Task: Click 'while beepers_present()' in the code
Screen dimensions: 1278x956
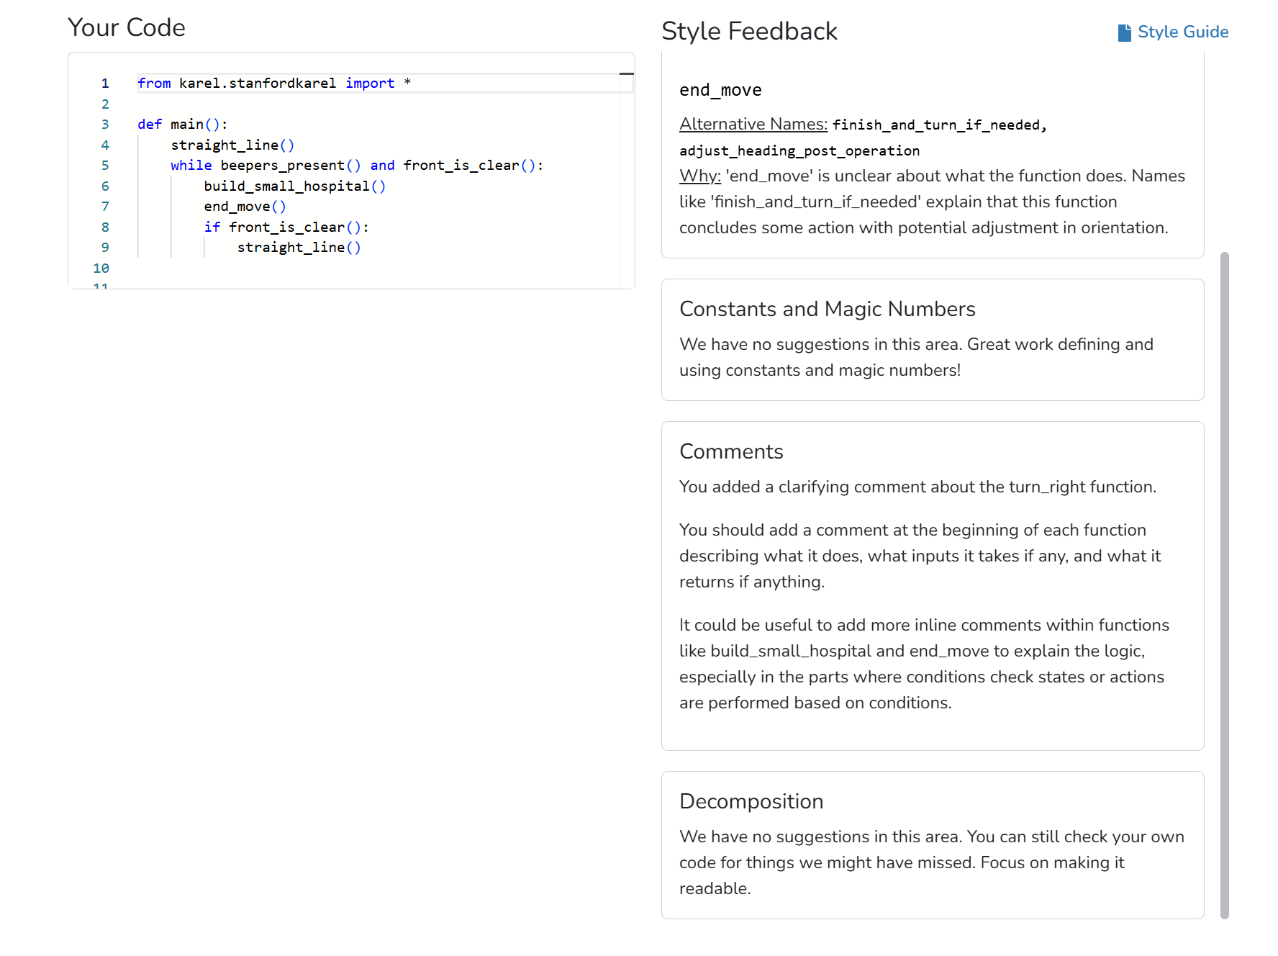Action: (266, 166)
